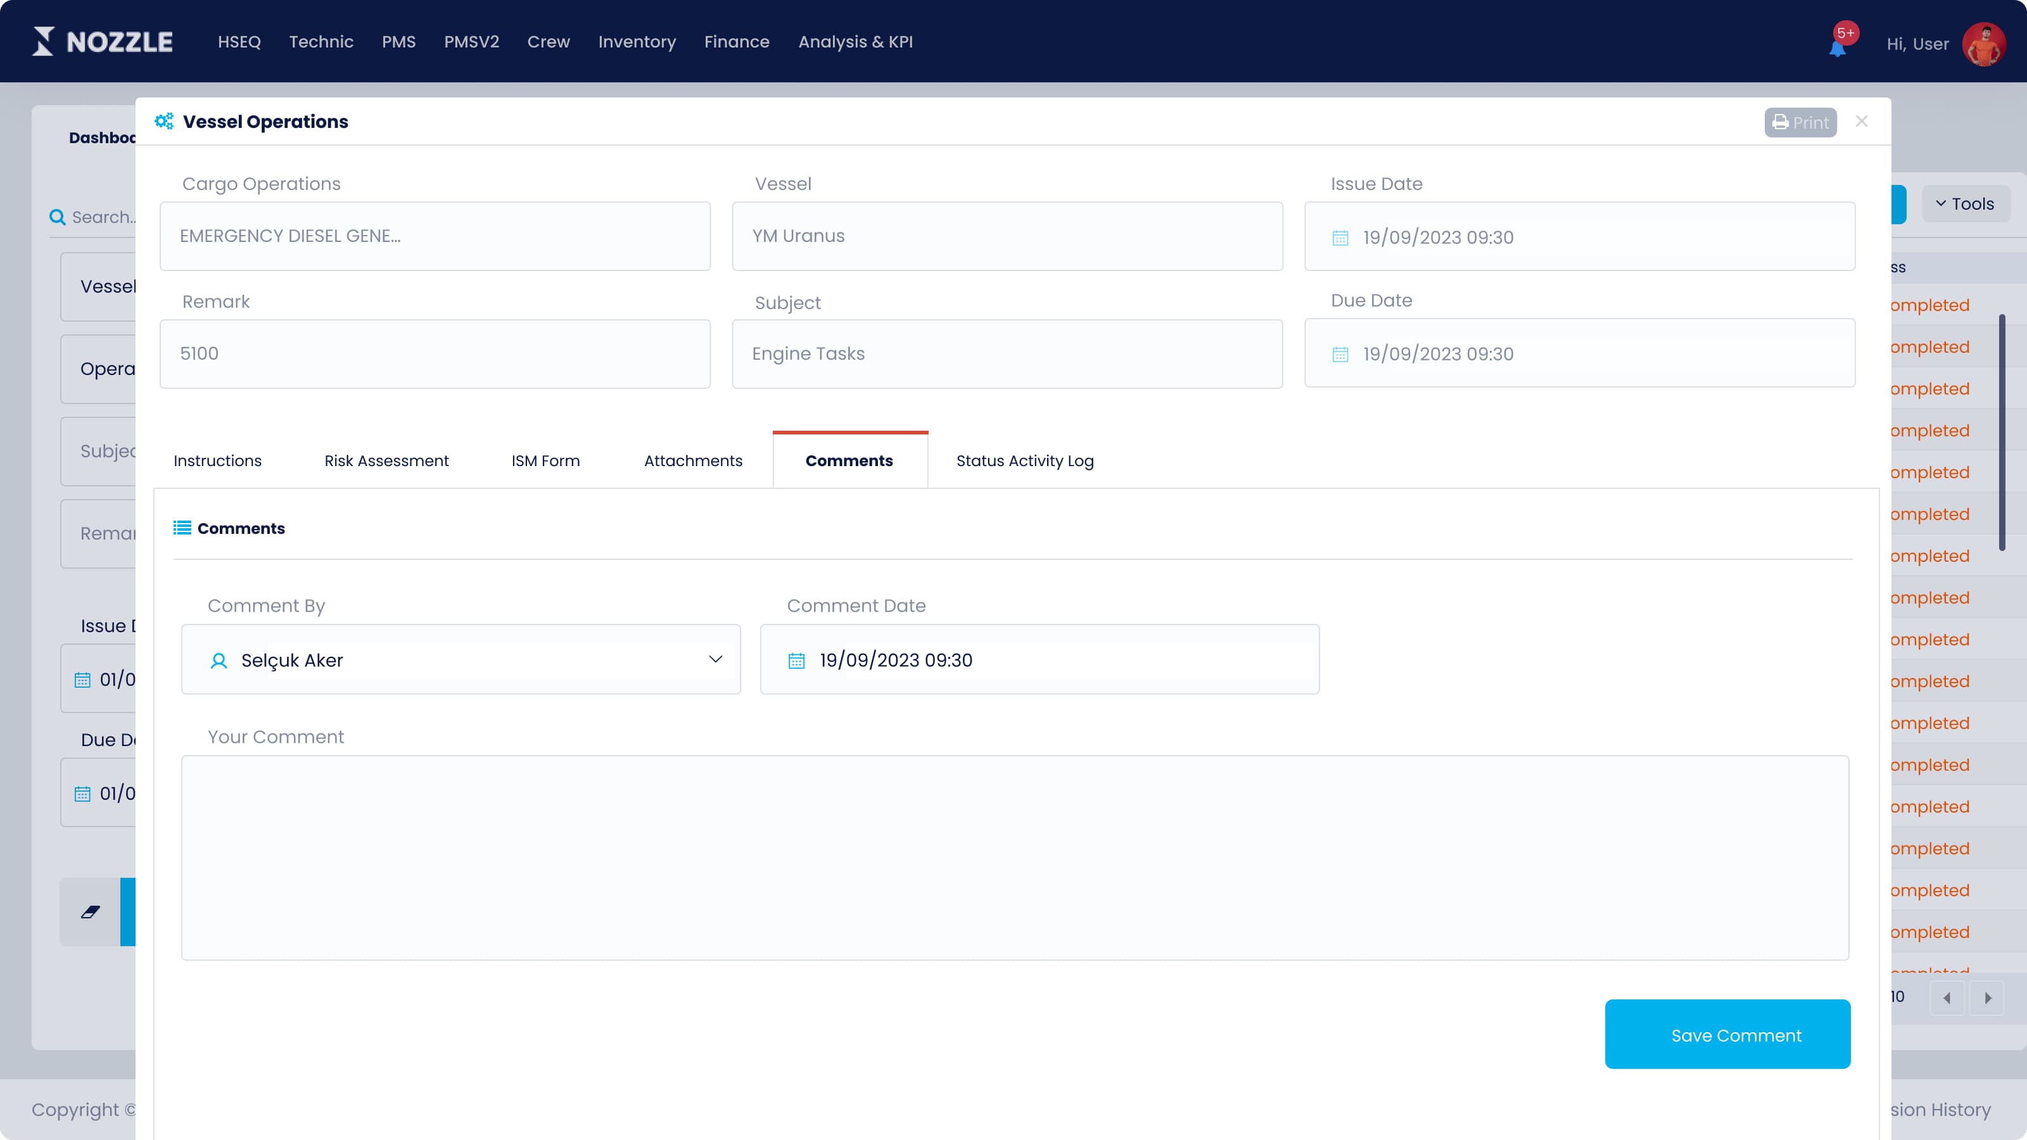Go to next page arrow
The width and height of the screenshot is (2027, 1140).
1988,997
